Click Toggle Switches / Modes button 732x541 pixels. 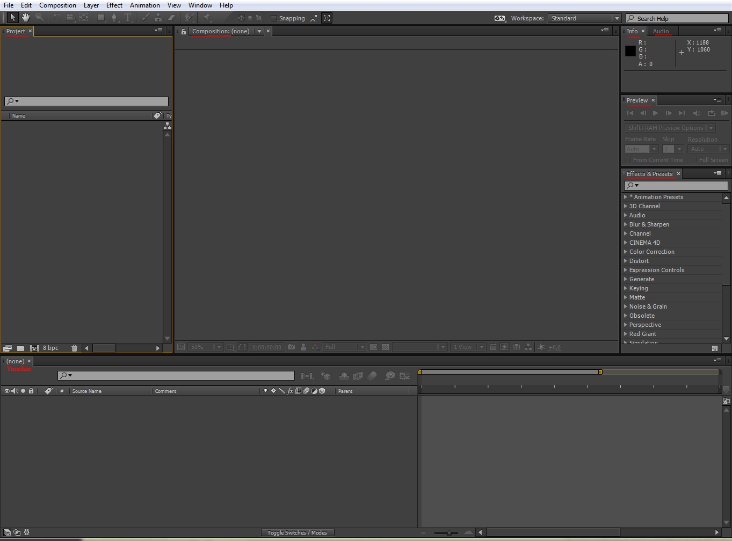(x=297, y=532)
